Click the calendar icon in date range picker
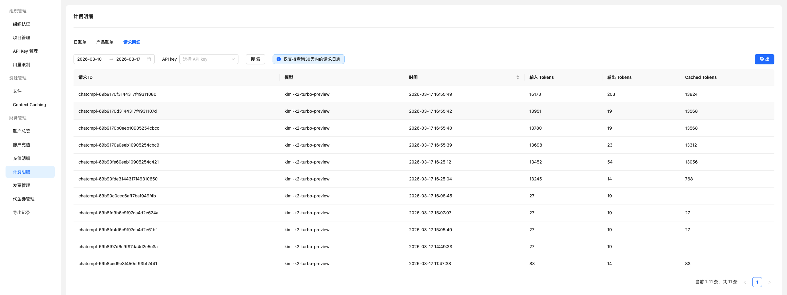 (149, 59)
